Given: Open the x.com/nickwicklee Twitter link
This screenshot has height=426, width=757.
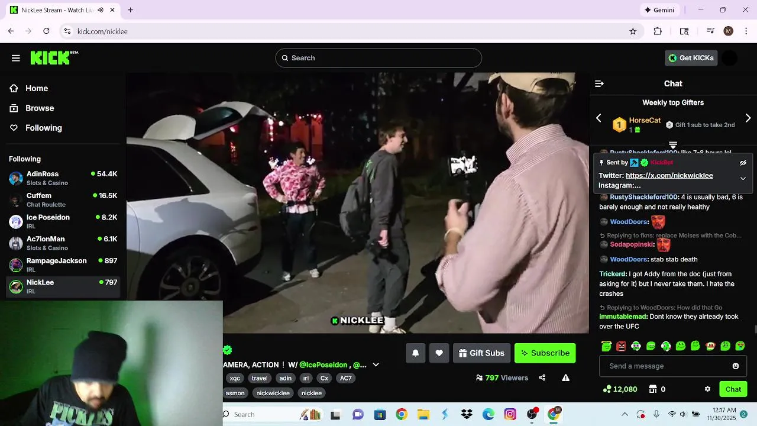Looking at the screenshot, I should pyautogui.click(x=669, y=176).
